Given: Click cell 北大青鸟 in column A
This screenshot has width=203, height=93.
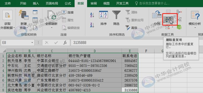Looking at the screenshot, I should (15, 85).
